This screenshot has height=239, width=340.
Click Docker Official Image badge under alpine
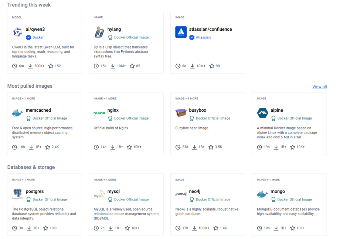pos(294,118)
